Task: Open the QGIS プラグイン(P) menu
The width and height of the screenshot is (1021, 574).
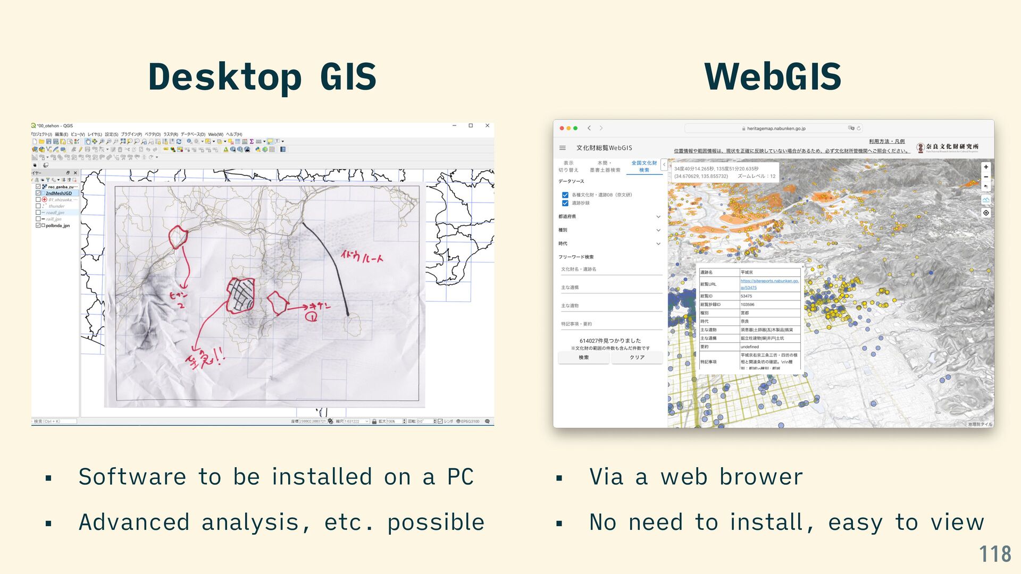Action: [x=131, y=134]
